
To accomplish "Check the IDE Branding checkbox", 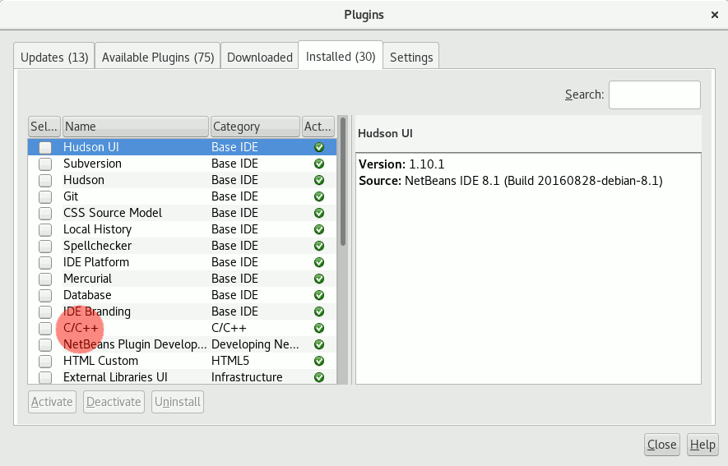I will [45, 312].
